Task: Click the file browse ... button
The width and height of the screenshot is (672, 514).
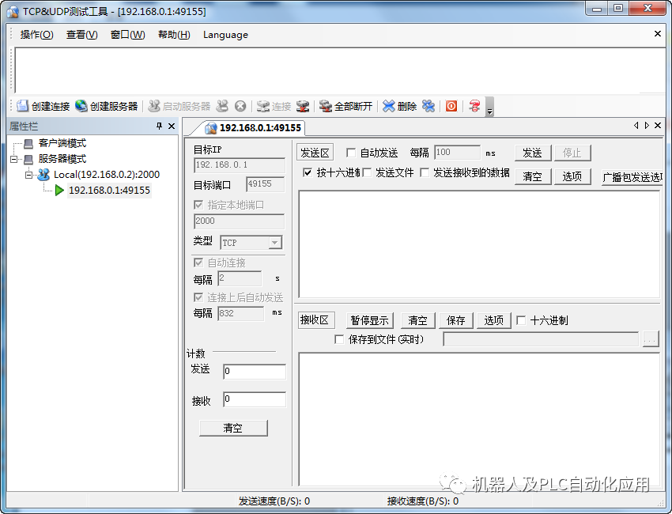Action: 651,339
